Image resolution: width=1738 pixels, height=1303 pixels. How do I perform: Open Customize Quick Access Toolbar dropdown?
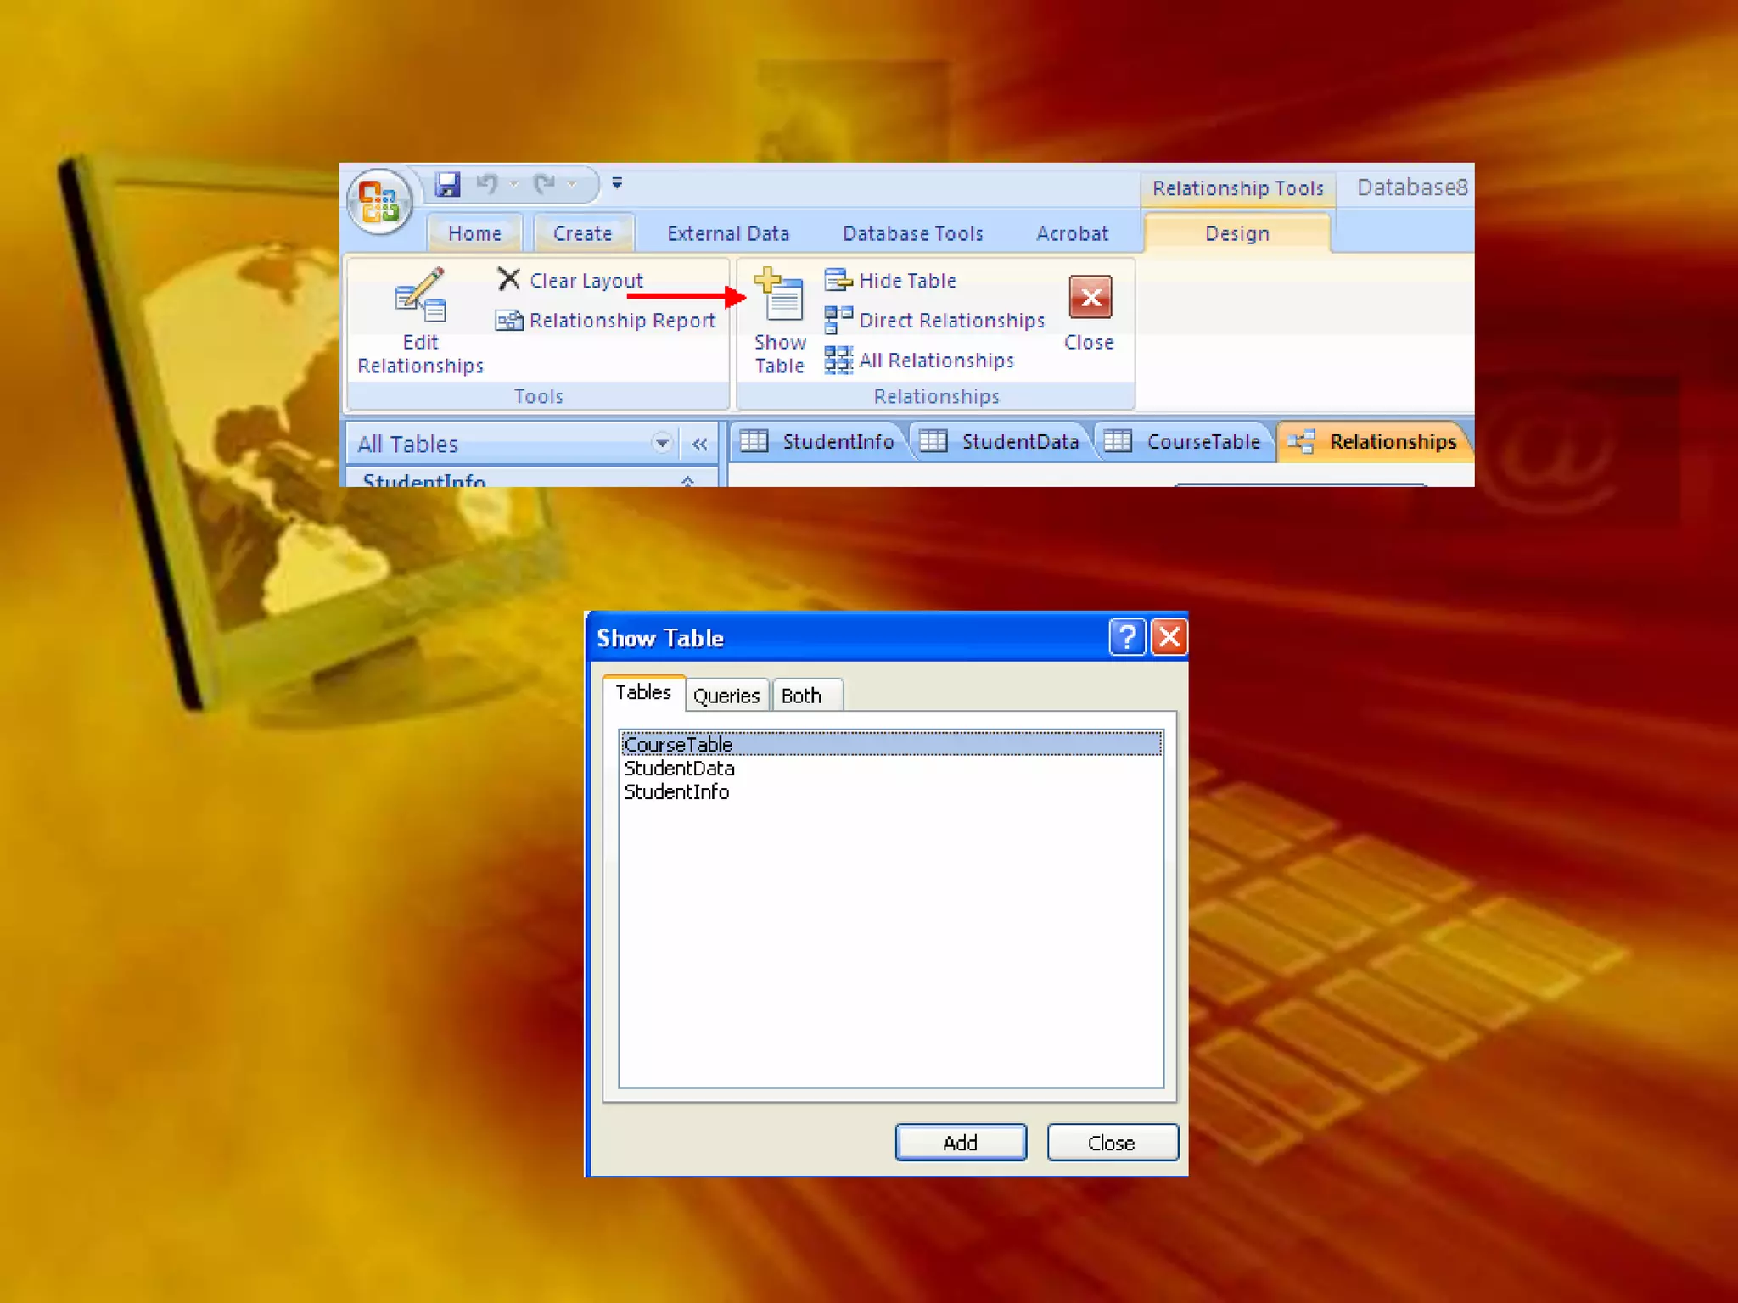click(617, 183)
